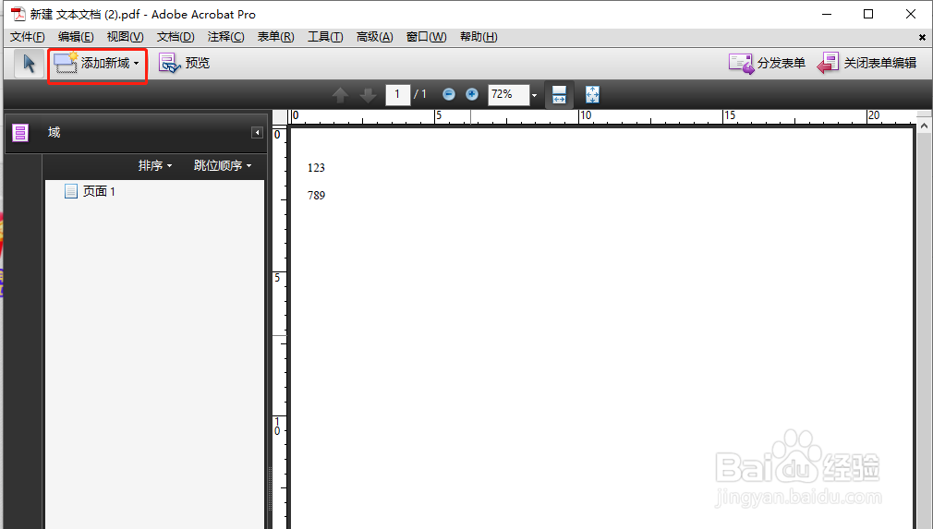Open the 注释(C) menu
933x529 pixels.
225,37
